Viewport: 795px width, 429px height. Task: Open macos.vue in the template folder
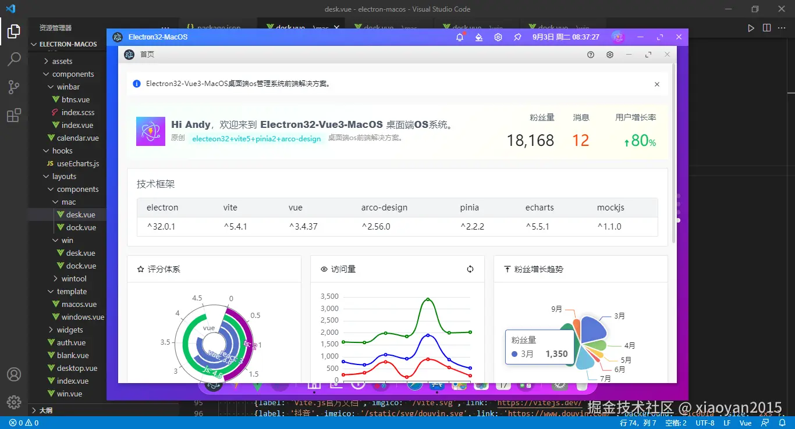click(79, 304)
